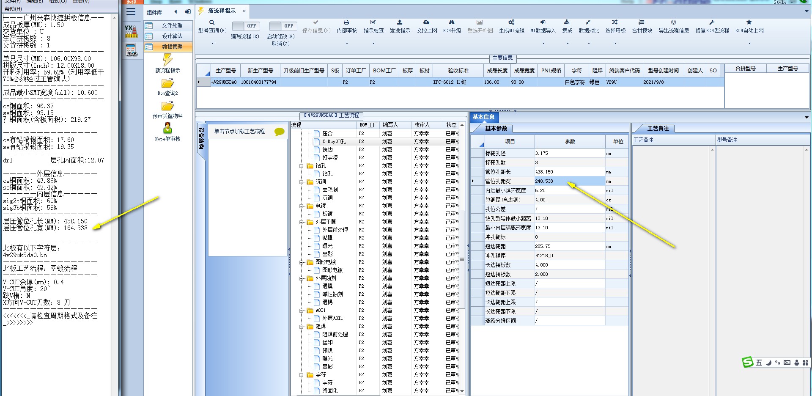
Task: Switch to the 新流程指示 document tab
Action: pyautogui.click(x=222, y=11)
